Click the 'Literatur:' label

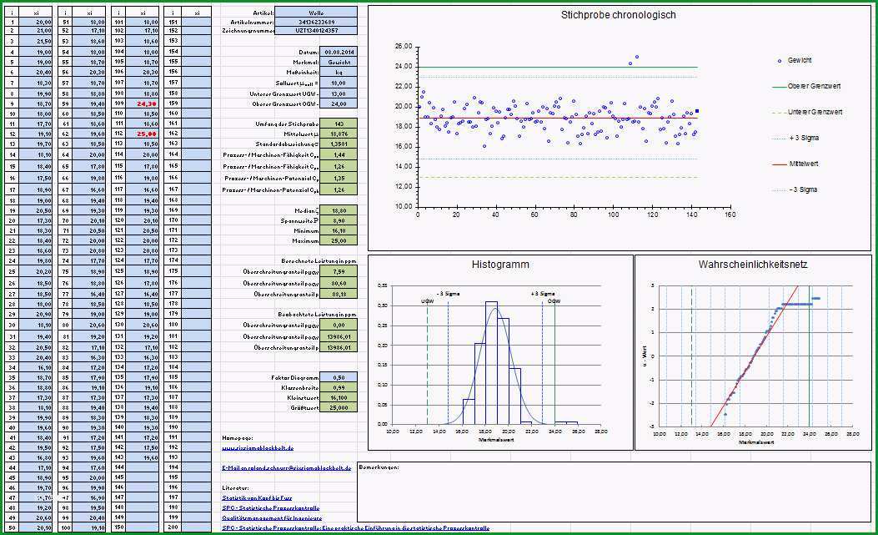click(235, 488)
